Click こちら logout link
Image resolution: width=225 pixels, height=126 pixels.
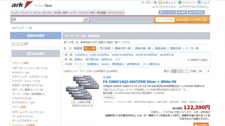(198, 6)
